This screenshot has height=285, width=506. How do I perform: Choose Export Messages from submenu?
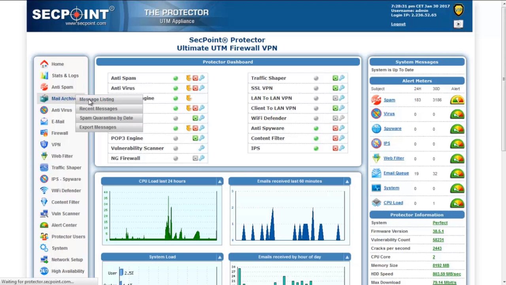(x=98, y=127)
